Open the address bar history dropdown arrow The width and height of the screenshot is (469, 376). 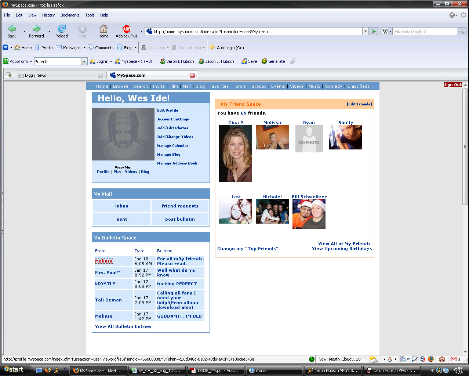tap(366, 32)
